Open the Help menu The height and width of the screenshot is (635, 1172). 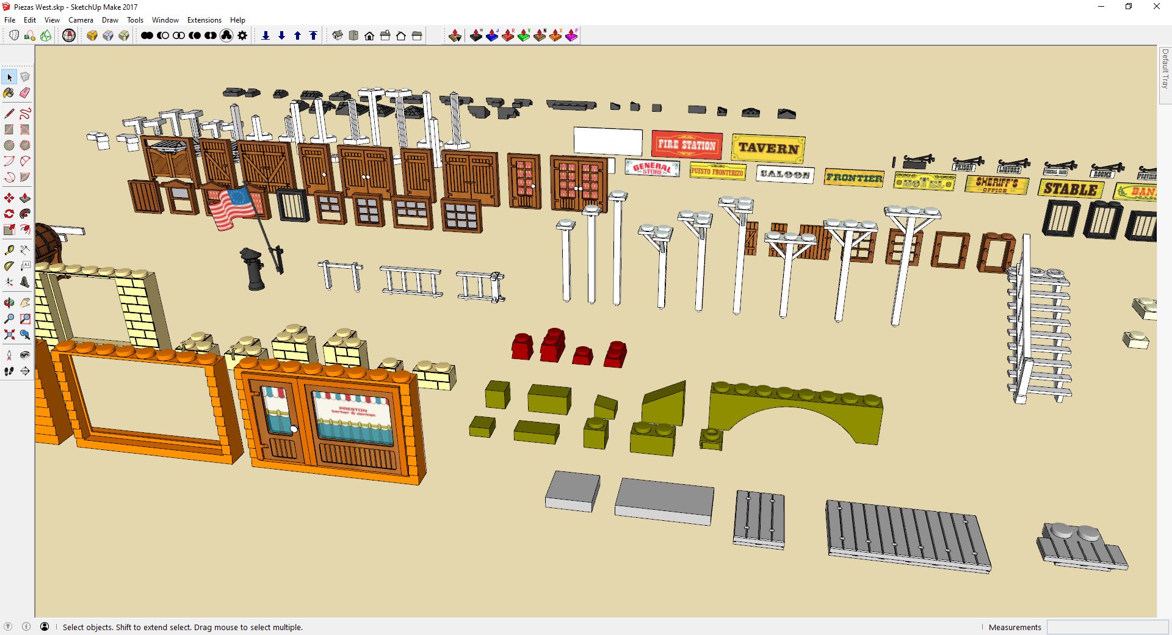click(x=237, y=20)
